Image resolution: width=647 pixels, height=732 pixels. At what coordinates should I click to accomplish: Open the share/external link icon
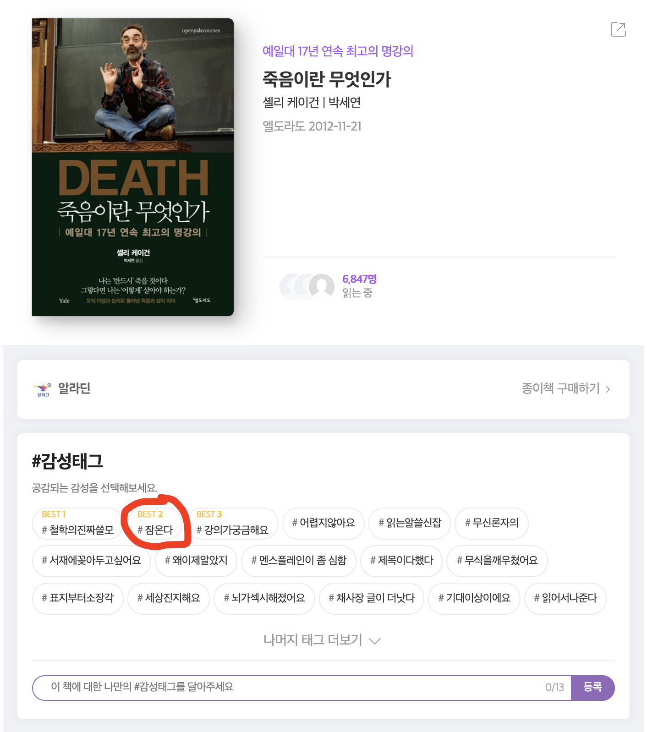pos(619,29)
